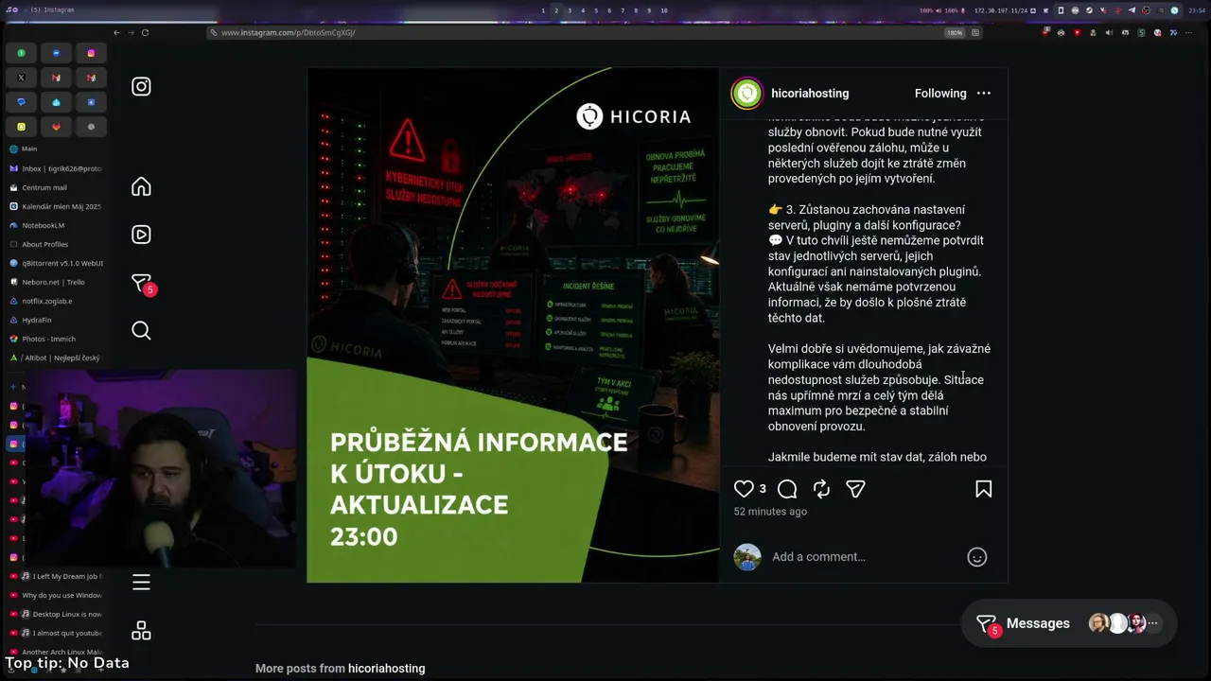Viewport: 1211px width, 681px height.
Task: Open the 'Neboro.net | Trello' tab
Action: coord(56,282)
